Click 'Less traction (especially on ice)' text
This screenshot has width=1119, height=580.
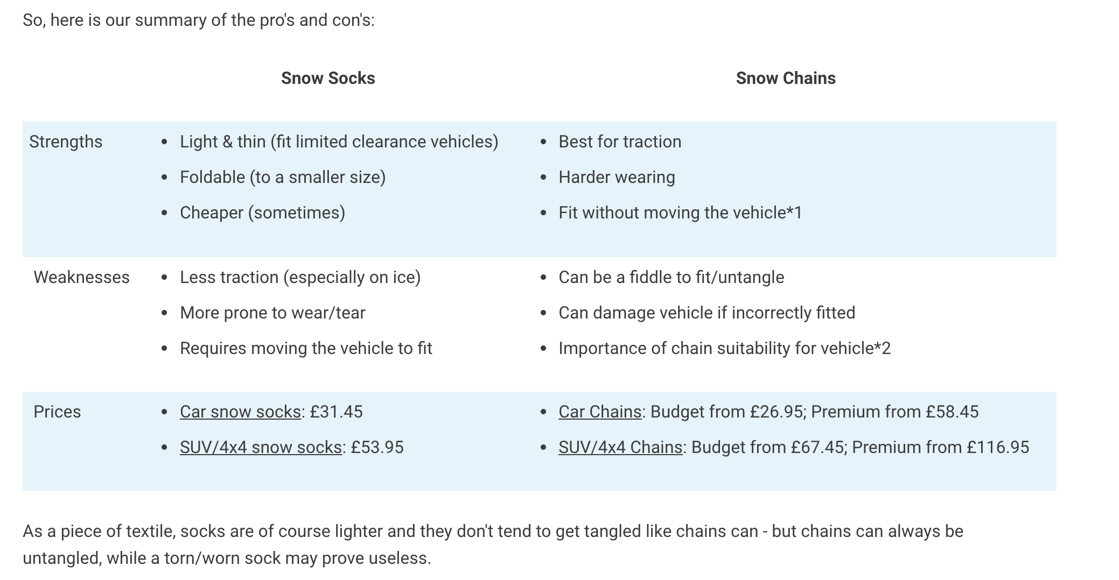(300, 277)
